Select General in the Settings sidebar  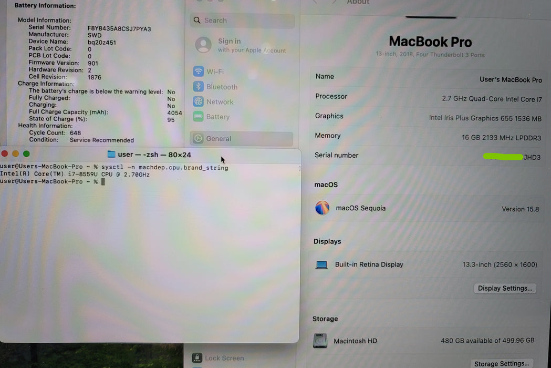[242, 139]
